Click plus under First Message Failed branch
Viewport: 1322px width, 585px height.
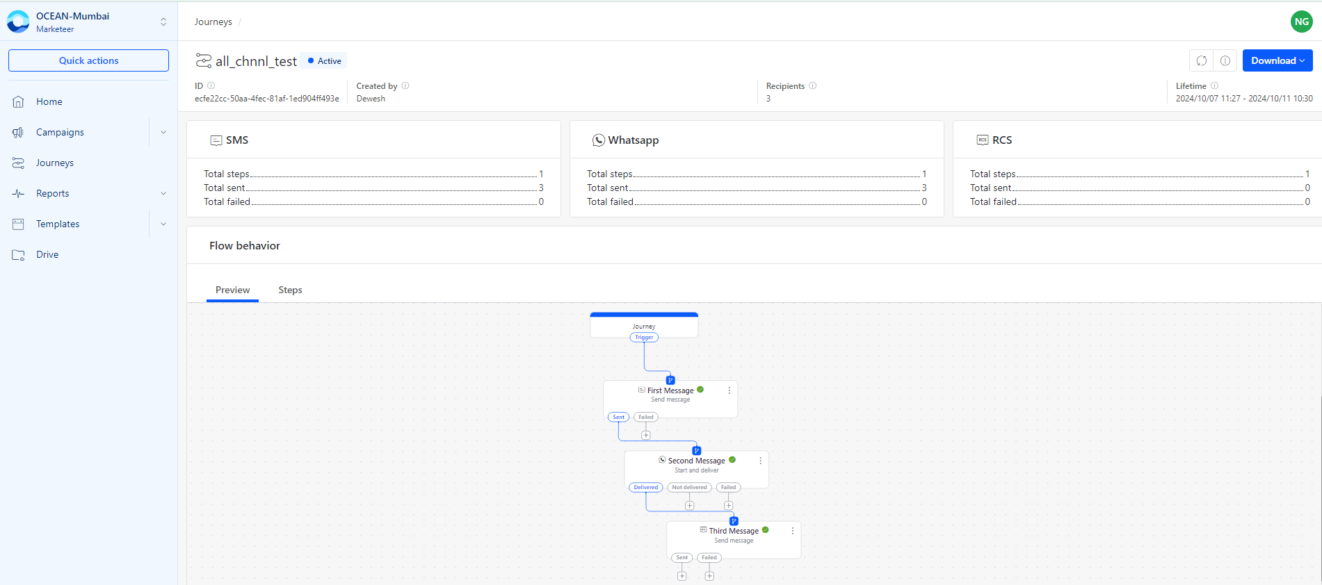[x=646, y=435]
